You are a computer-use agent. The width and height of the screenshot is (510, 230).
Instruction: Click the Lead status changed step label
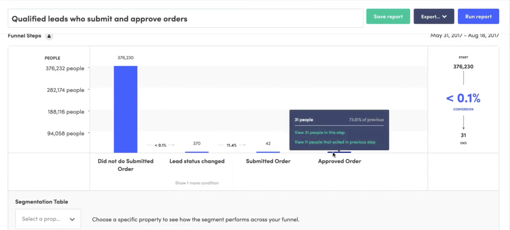pyautogui.click(x=197, y=161)
